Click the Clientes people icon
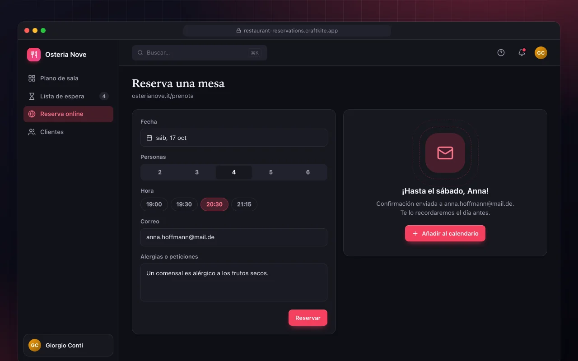The image size is (578, 361). (32, 132)
